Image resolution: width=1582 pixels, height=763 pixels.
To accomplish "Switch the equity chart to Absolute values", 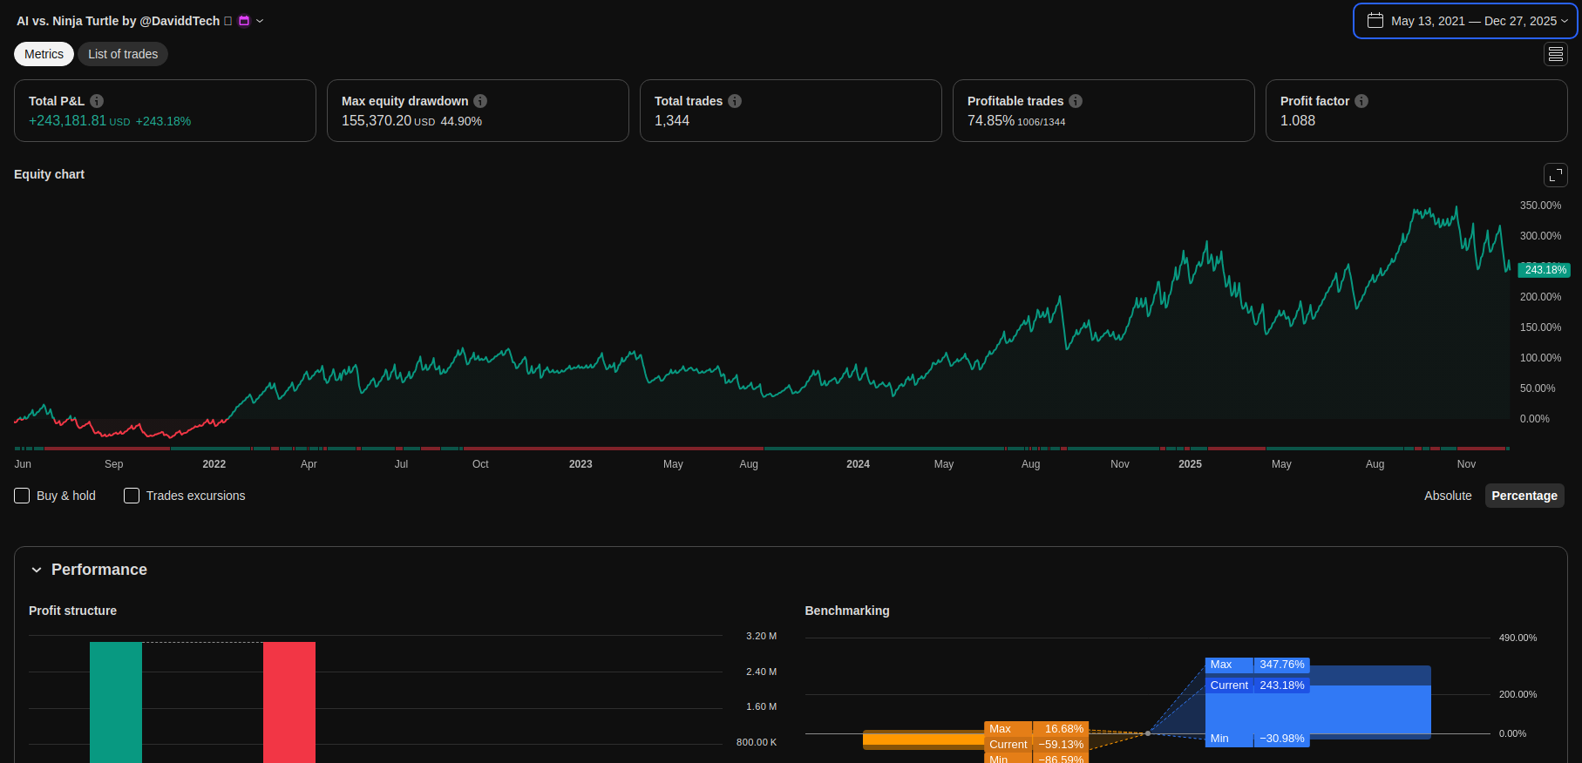I will [1447, 496].
